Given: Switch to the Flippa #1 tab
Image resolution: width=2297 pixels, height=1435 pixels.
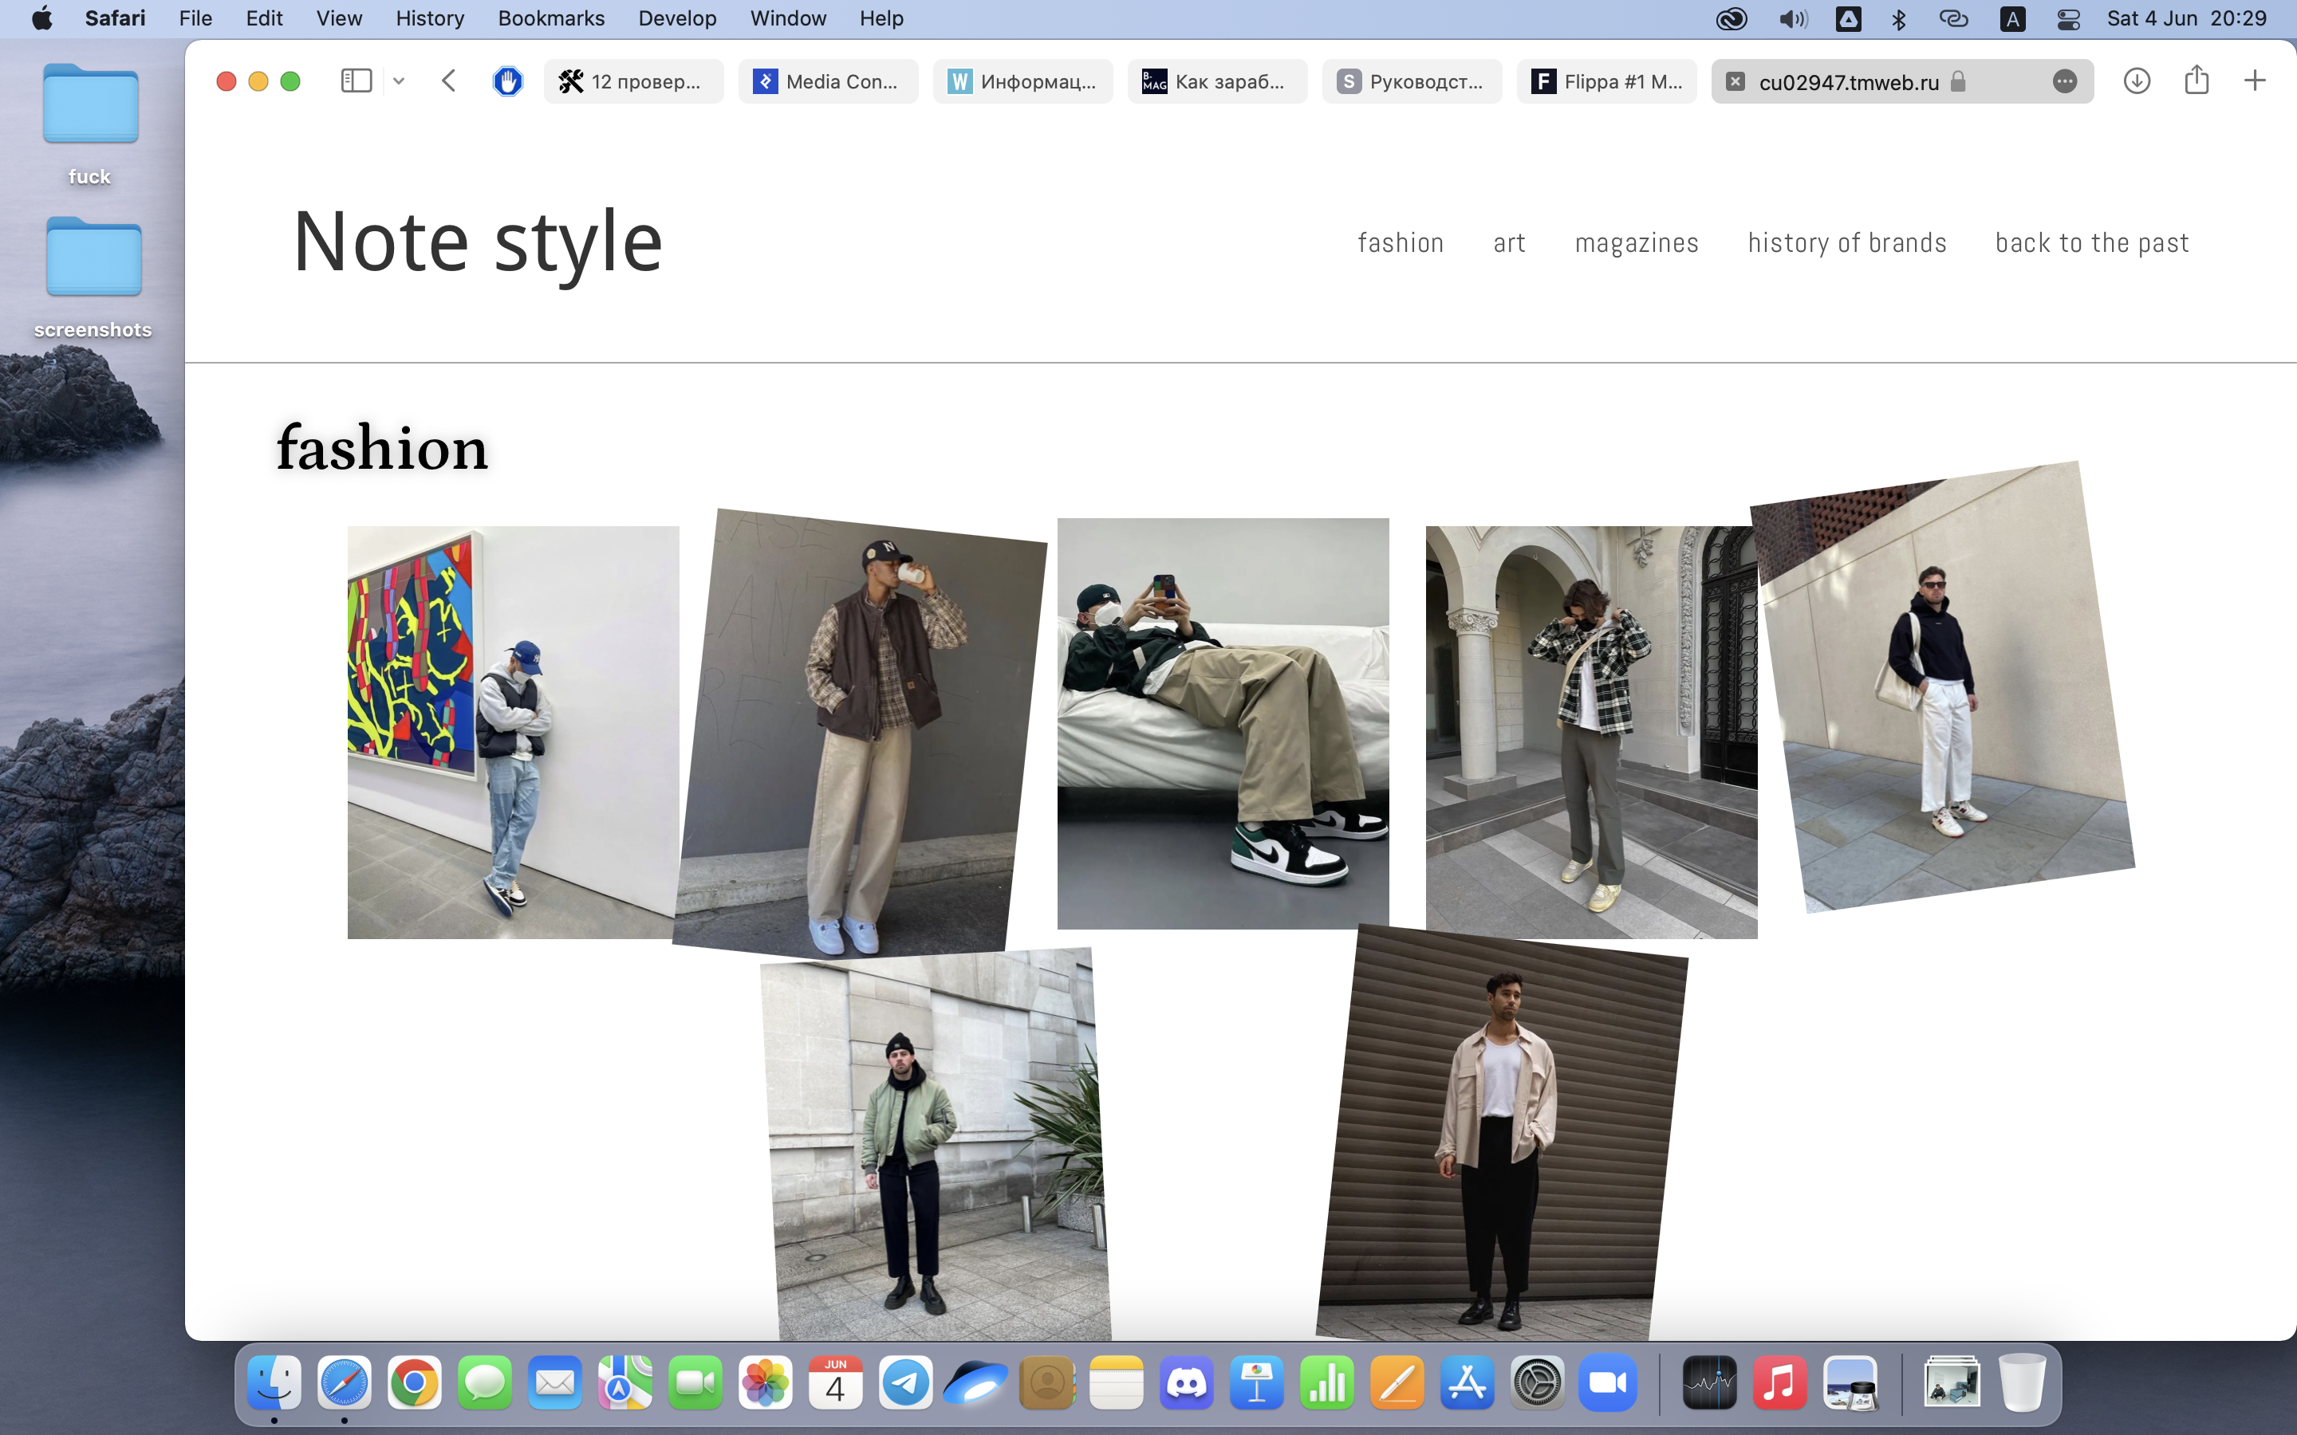Looking at the screenshot, I should 1606,81.
